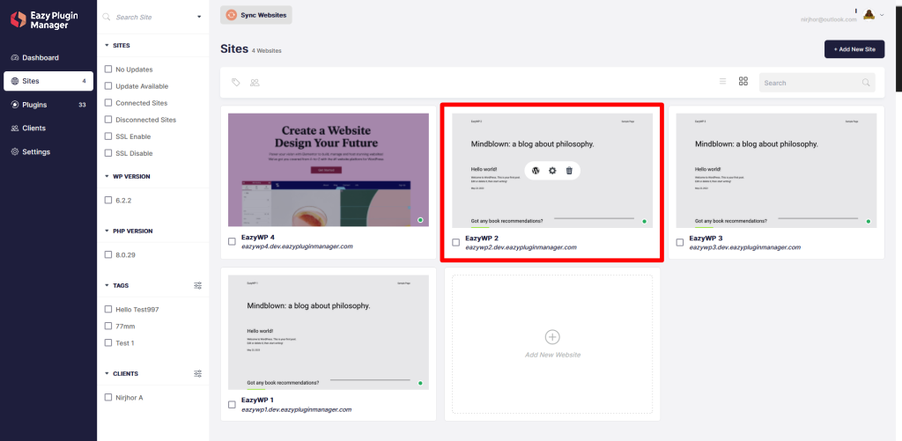Click the Add New Website label
Screen dimensions: 902x441
click(x=553, y=355)
